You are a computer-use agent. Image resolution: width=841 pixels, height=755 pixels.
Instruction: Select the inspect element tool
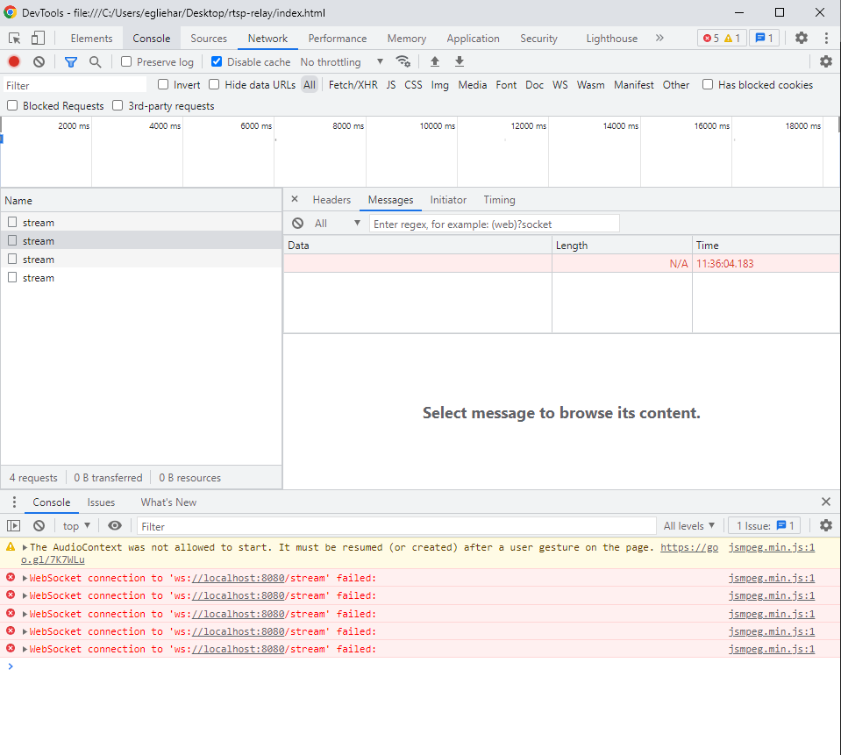[13, 38]
